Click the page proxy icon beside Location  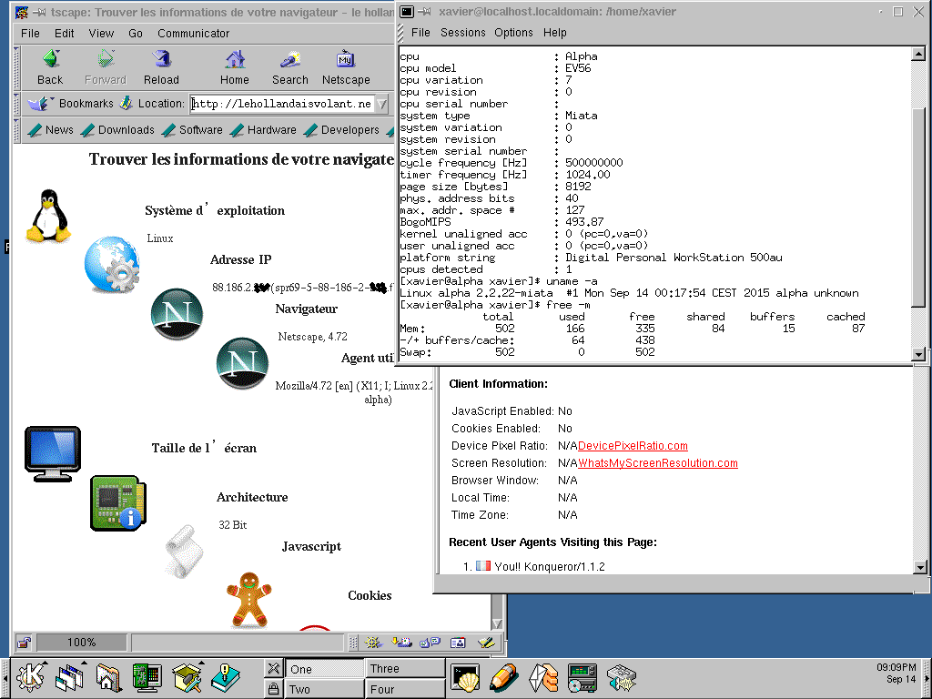pos(126,104)
